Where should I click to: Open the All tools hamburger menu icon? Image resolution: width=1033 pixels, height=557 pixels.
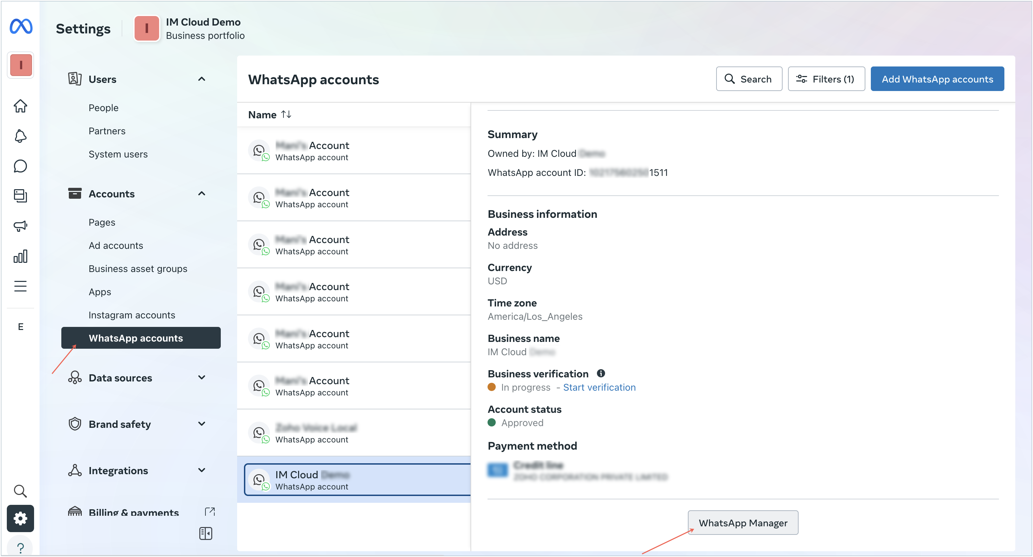[20, 286]
